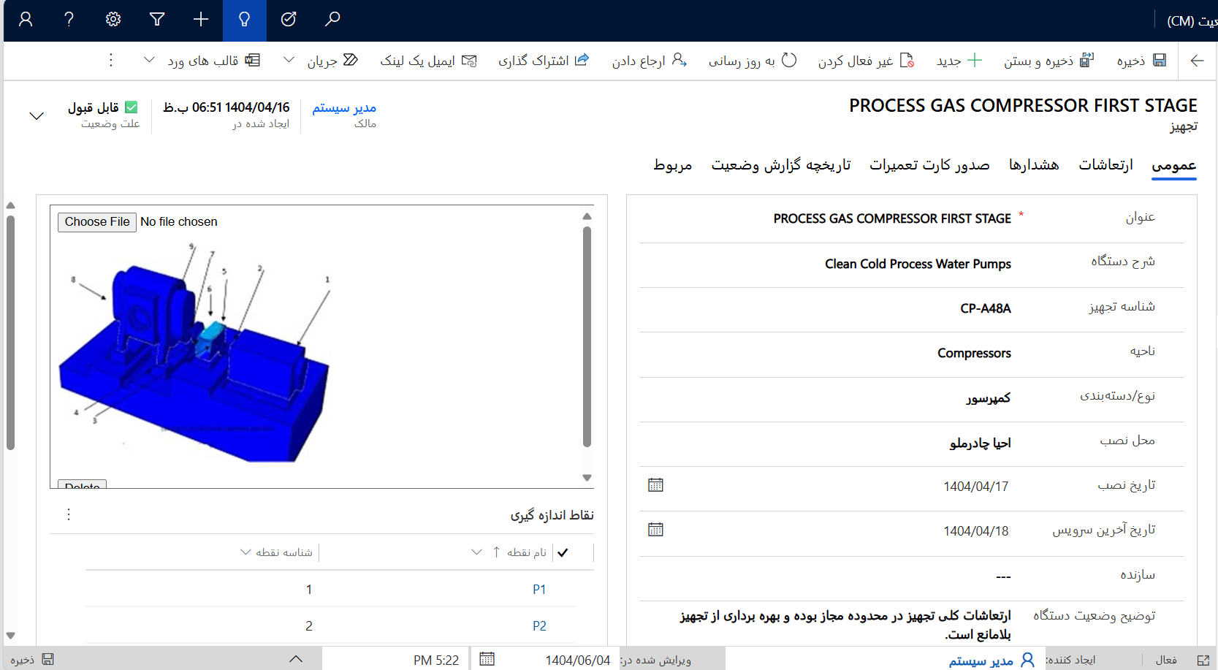Open the three-dot menu for نقاط اندازه گیری

pos(69,514)
